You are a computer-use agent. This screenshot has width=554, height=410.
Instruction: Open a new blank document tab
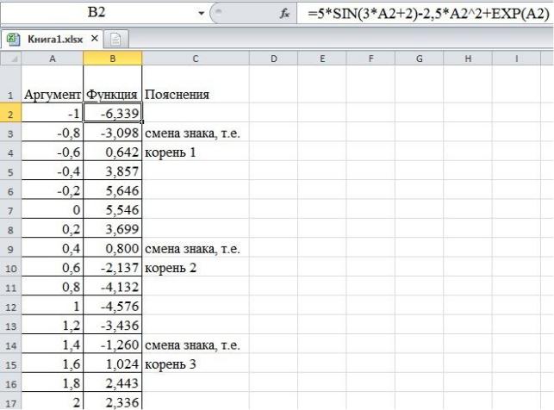(116, 40)
